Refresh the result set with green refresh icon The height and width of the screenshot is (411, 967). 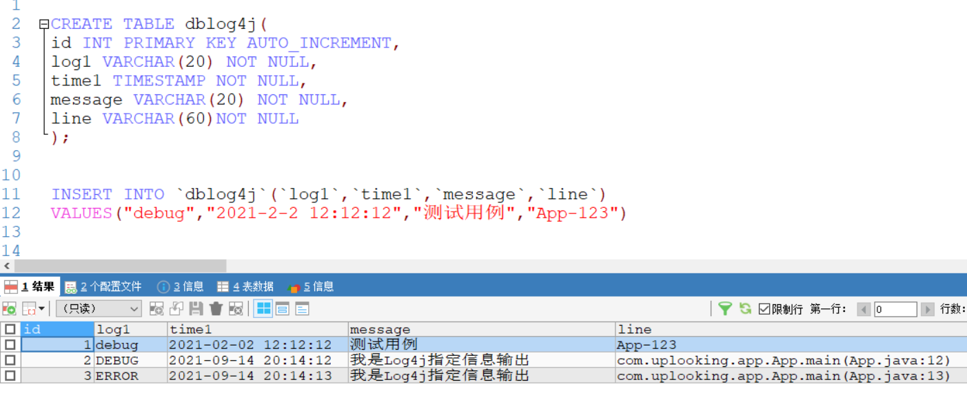[x=745, y=308]
